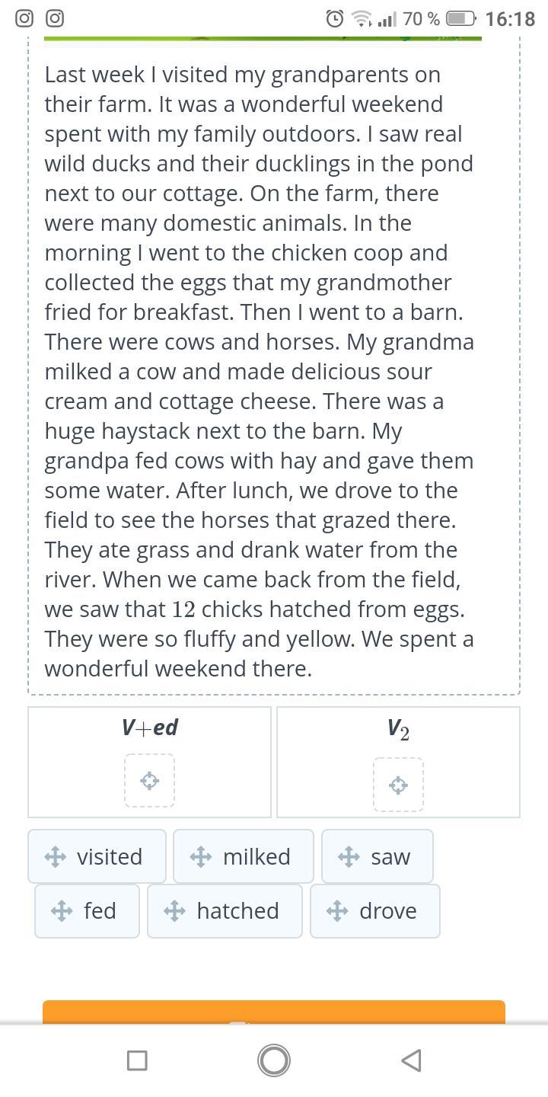This screenshot has width=548, height=1097.
Task: Open recent apps with the square button
Action: [137, 1060]
